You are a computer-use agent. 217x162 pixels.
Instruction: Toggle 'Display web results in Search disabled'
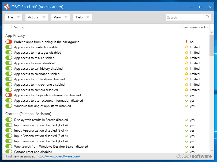click(9, 120)
